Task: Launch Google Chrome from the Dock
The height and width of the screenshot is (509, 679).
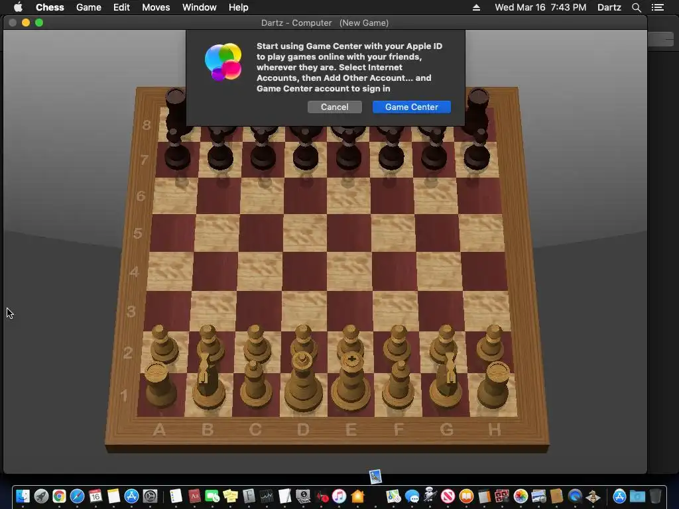Action: (x=59, y=496)
